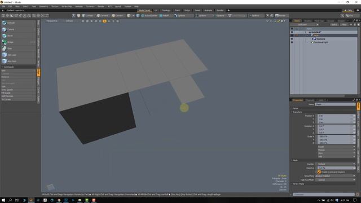
Task: Click the To Curves command
Action: (x=19, y=99)
